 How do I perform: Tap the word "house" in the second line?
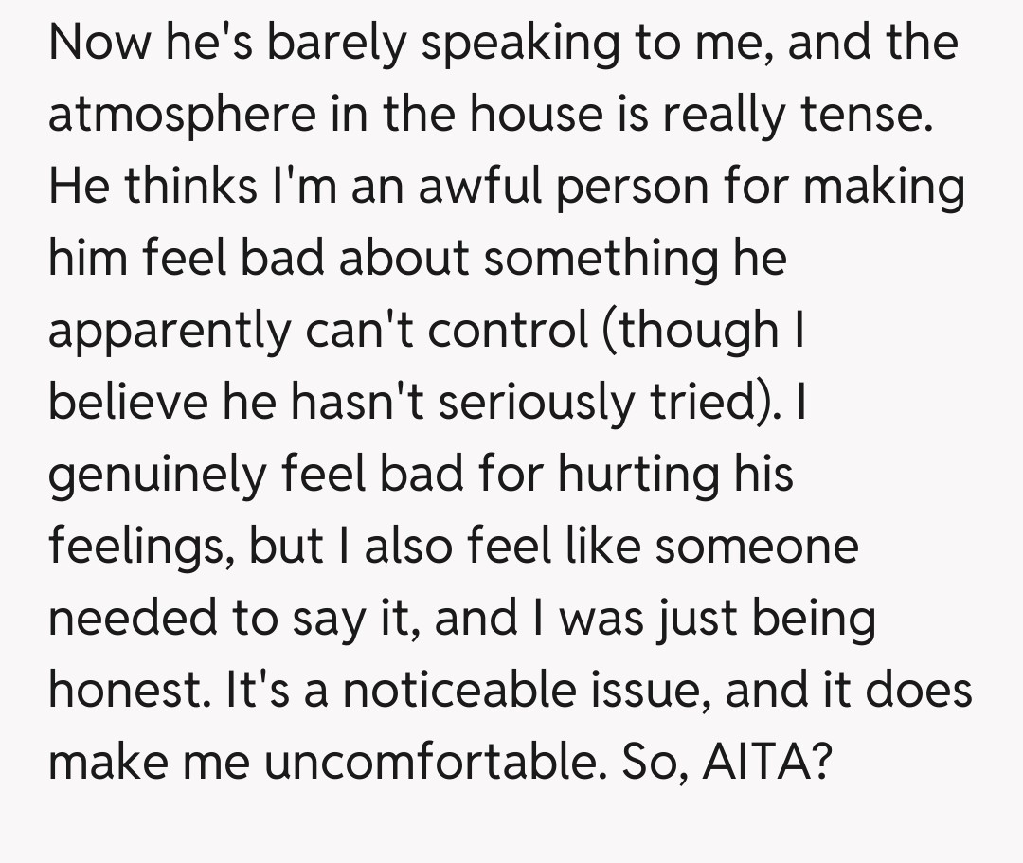(533, 116)
